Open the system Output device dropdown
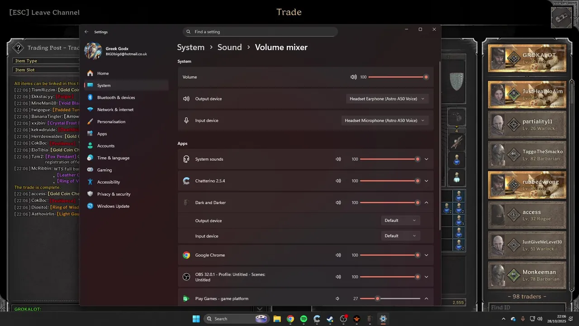The height and width of the screenshot is (326, 579). 387,99
